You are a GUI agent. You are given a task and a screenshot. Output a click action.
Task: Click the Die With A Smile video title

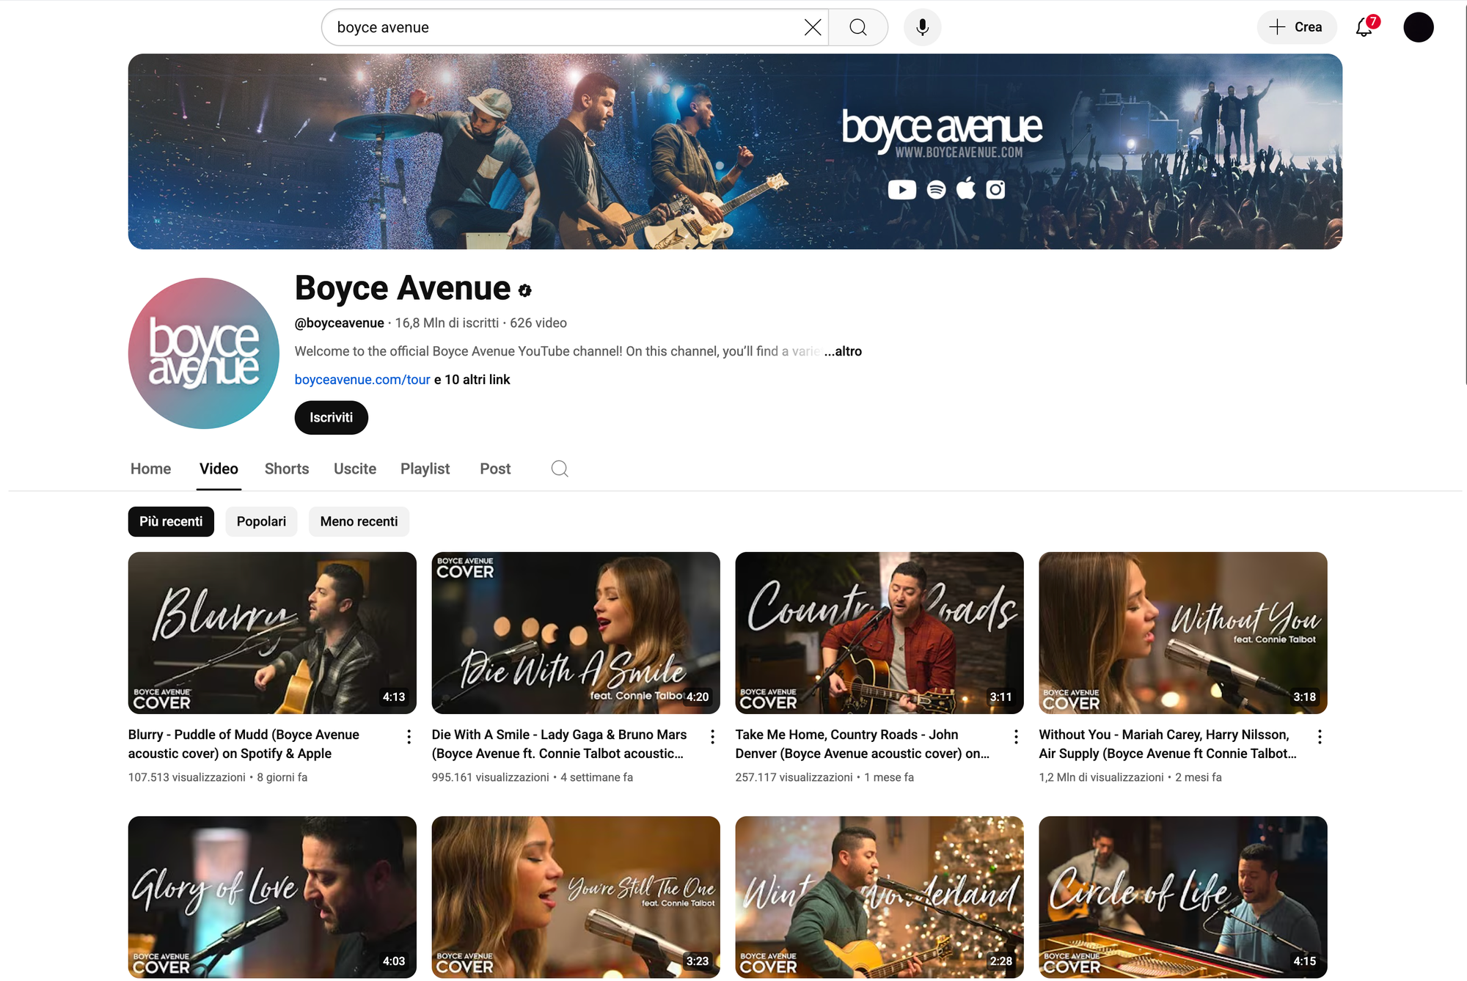point(559,744)
